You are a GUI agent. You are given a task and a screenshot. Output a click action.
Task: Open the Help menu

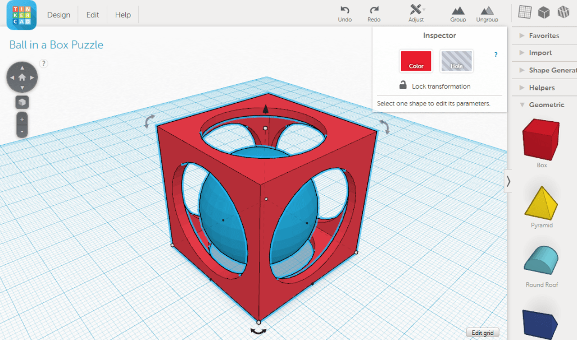pos(122,15)
